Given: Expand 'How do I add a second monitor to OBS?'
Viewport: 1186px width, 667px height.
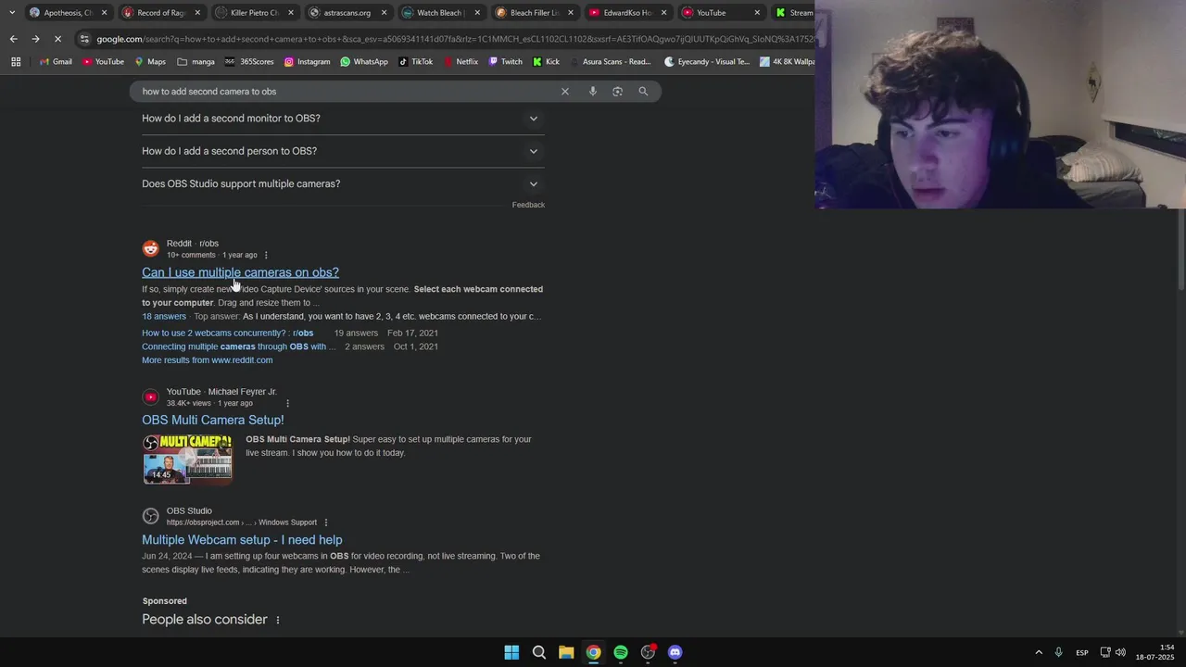Looking at the screenshot, I should click(343, 119).
